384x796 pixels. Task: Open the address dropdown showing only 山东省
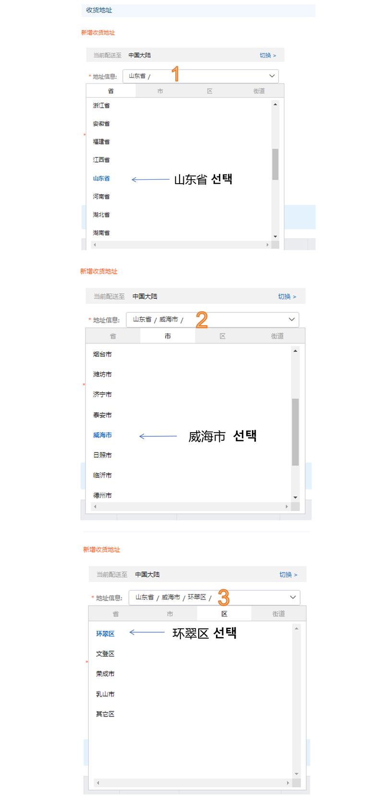[x=200, y=76]
